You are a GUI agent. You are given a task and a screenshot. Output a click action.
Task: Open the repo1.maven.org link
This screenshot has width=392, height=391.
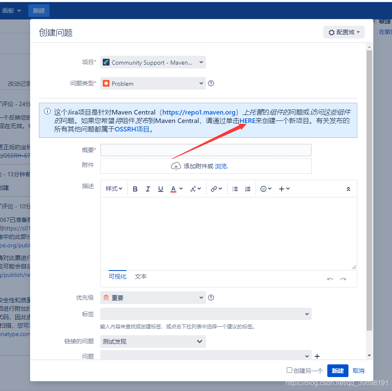click(x=199, y=112)
